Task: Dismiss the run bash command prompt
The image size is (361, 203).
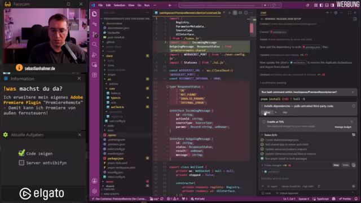Action: pos(353,92)
